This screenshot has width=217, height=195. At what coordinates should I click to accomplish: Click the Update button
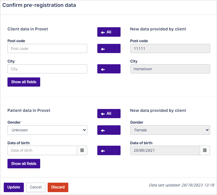(14, 187)
